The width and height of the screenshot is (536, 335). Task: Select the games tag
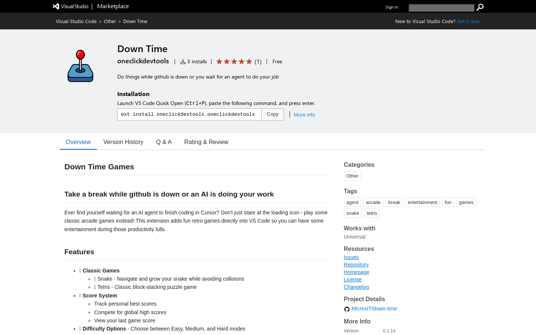[466, 202]
